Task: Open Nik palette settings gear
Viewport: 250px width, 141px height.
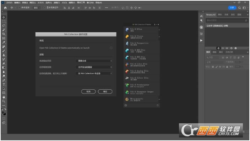Action: 126,105
